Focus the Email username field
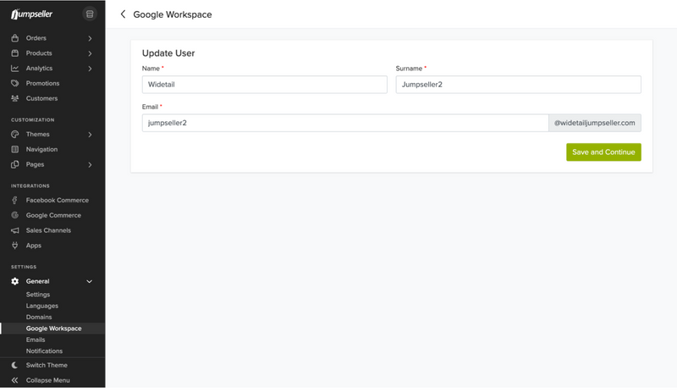Viewport: 677px width, 392px height. point(344,124)
